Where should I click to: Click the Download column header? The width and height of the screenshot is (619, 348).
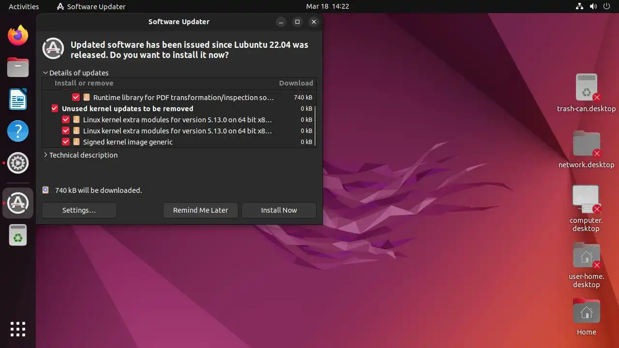coord(296,83)
